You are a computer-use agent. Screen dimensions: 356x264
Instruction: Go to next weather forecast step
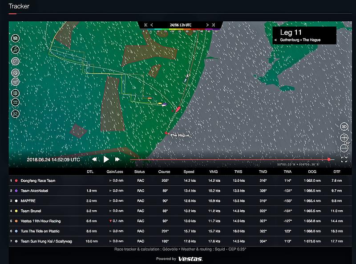tap(207, 25)
